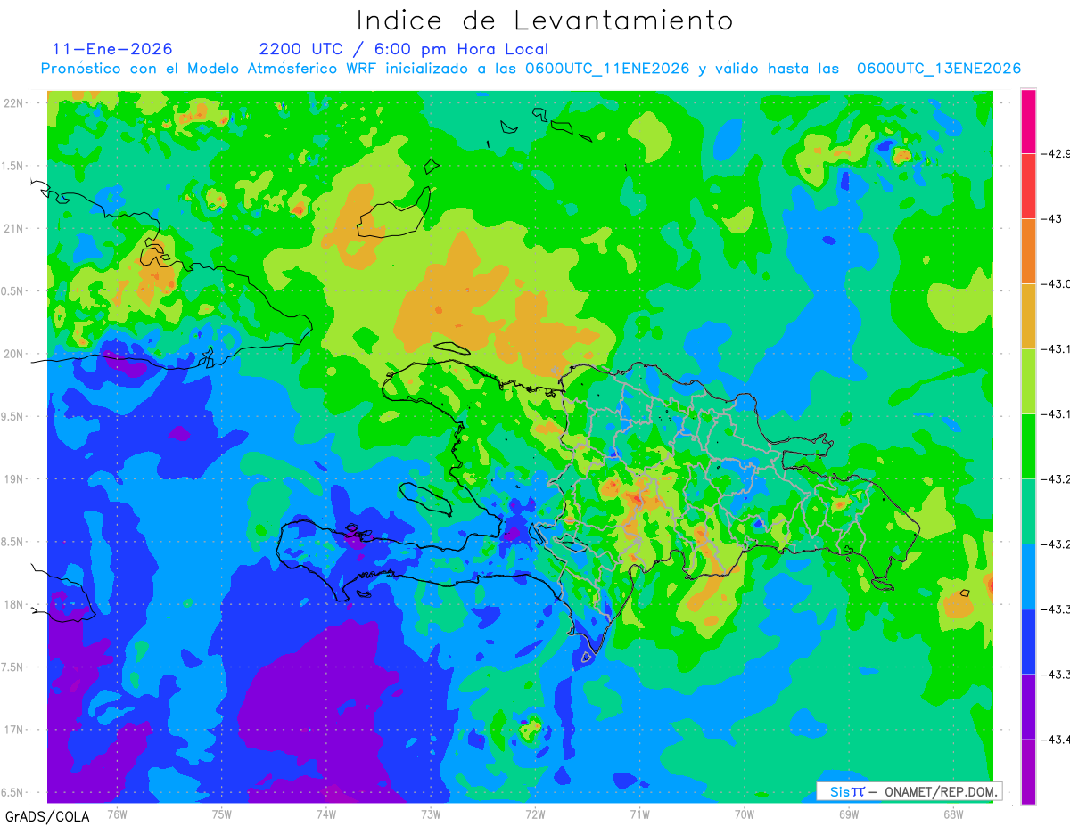Select the date text "11-Ene-2026"
Viewport: 1070px width, 826px height.
[112, 49]
